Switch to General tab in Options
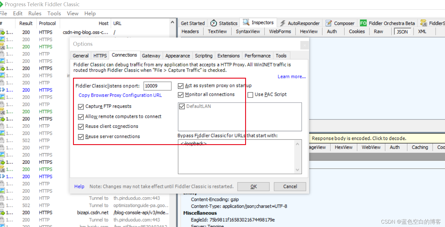The width and height of the screenshot is (445, 227). (x=81, y=56)
